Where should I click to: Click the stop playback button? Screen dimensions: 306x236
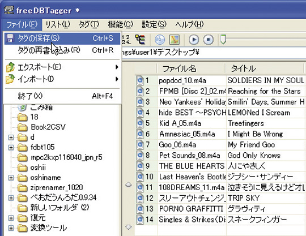click(x=209, y=40)
